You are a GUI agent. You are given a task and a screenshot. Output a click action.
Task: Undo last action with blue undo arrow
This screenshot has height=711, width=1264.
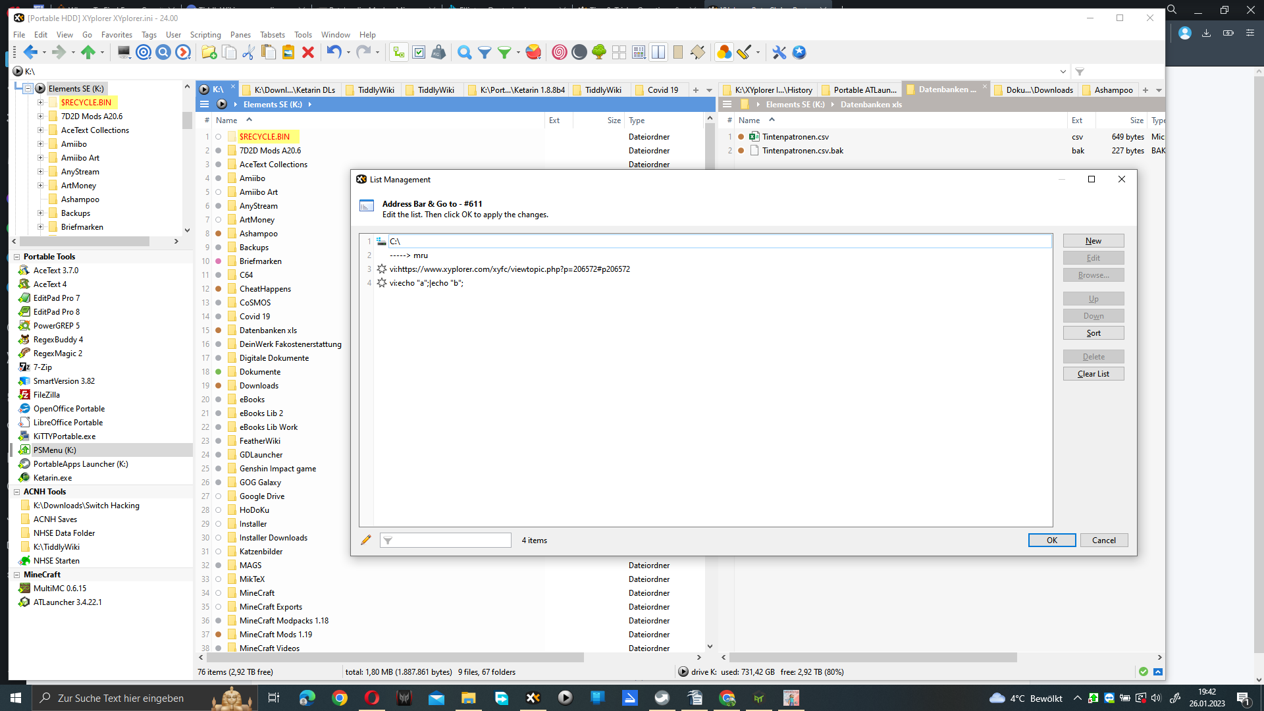(334, 53)
